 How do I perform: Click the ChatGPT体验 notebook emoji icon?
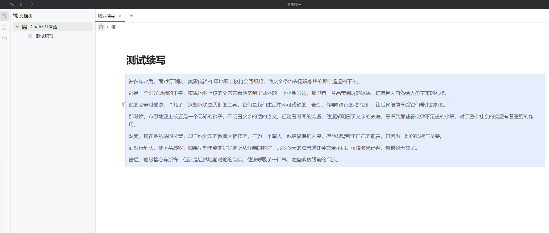[x=25, y=27]
